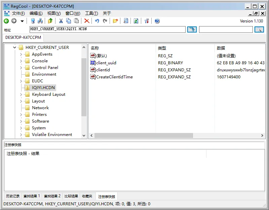
Task: Click the Copy icon in the toolbar
Action: click(x=69, y=21)
